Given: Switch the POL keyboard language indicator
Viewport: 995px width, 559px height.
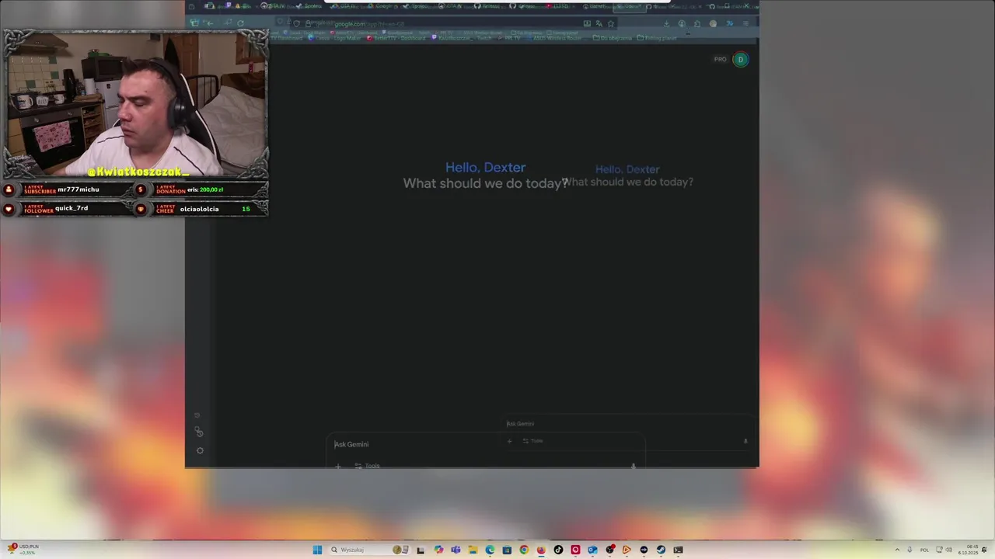Looking at the screenshot, I should tap(924, 550).
